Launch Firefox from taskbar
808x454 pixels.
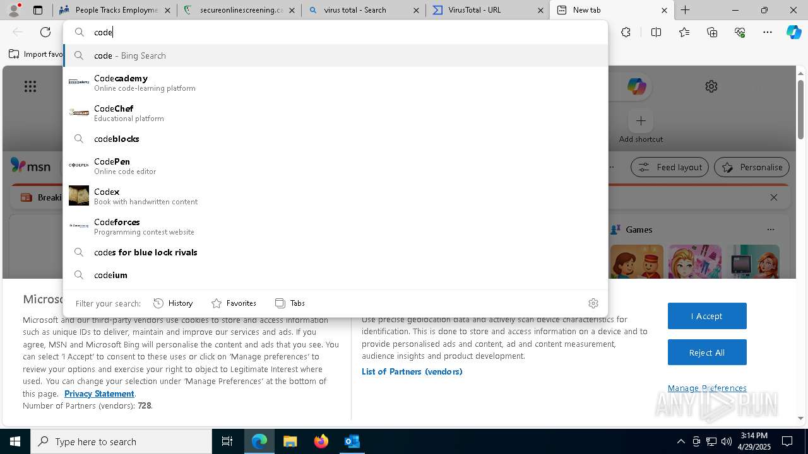(321, 441)
